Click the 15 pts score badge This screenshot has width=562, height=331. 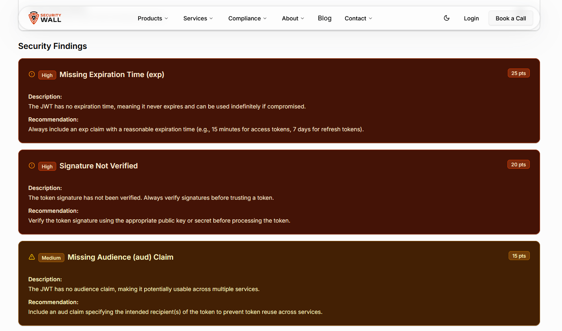[x=519, y=256]
